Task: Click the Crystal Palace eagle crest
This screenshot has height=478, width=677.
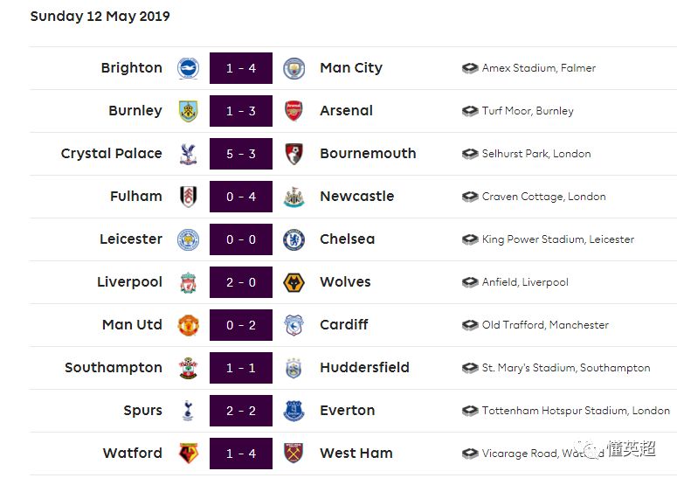Action: [188, 154]
